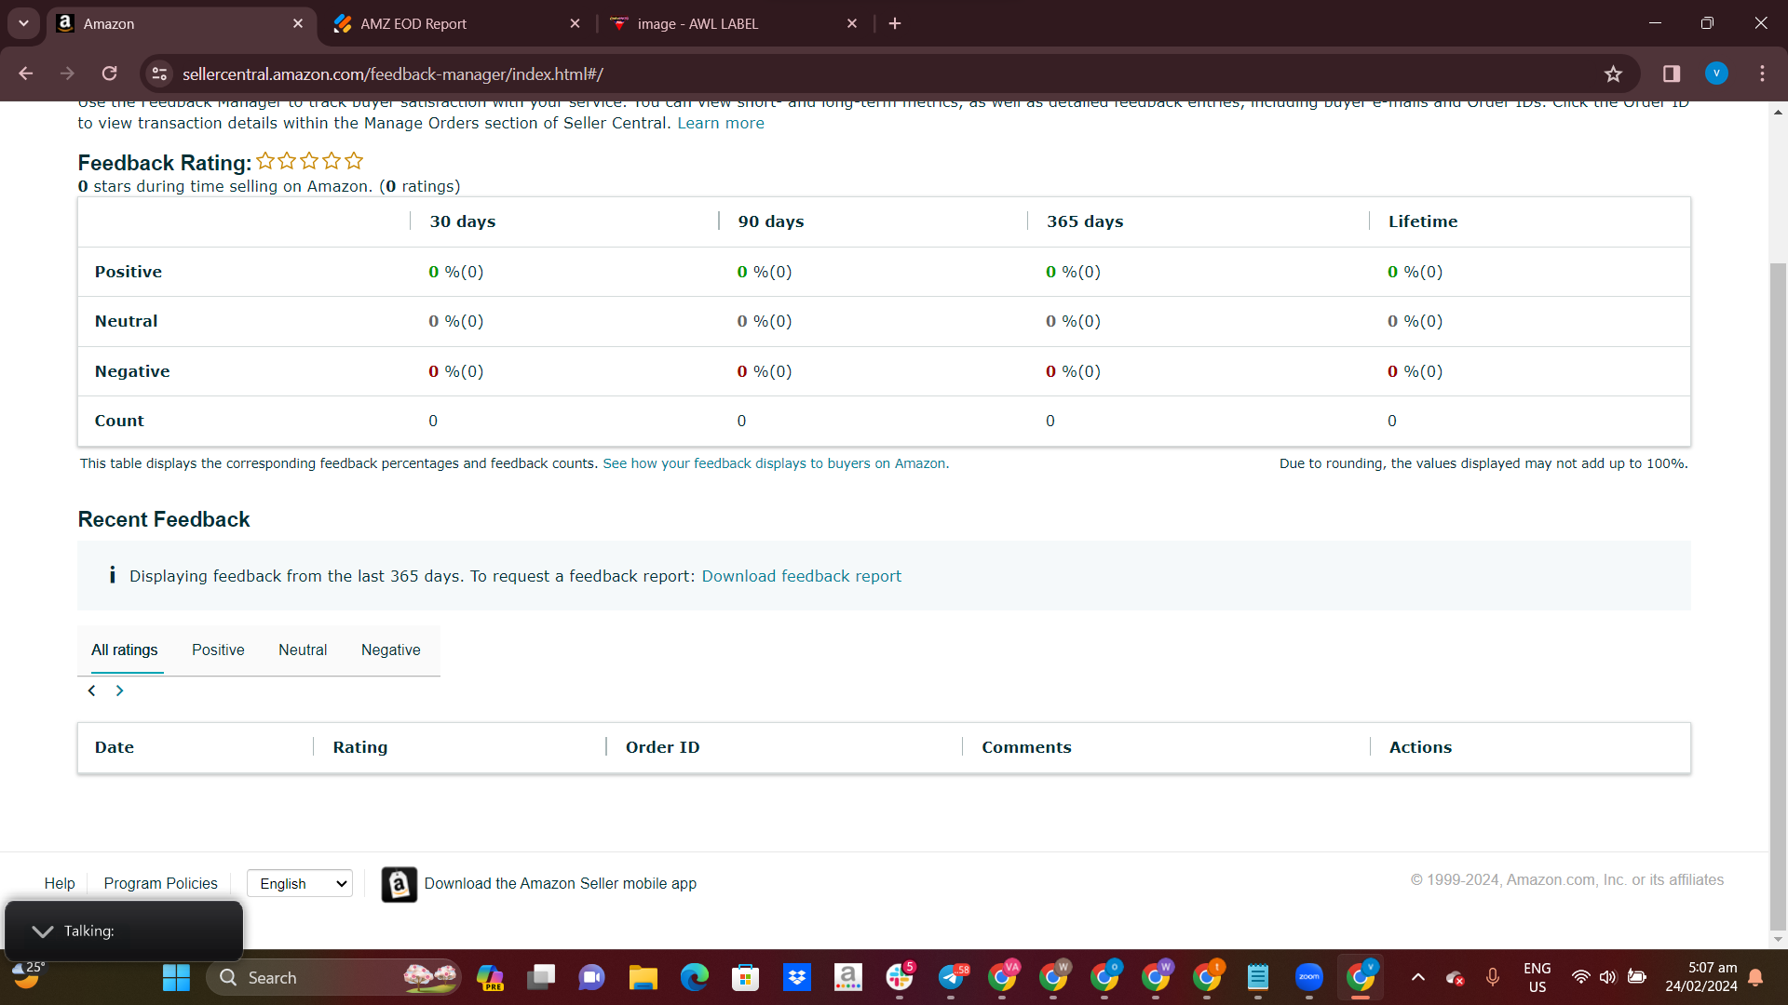1788x1005 pixels.
Task: Open a new browser tab
Action: tap(895, 23)
